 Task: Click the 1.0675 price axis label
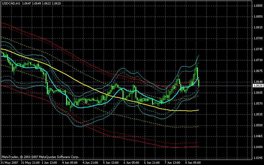click(x=258, y=71)
